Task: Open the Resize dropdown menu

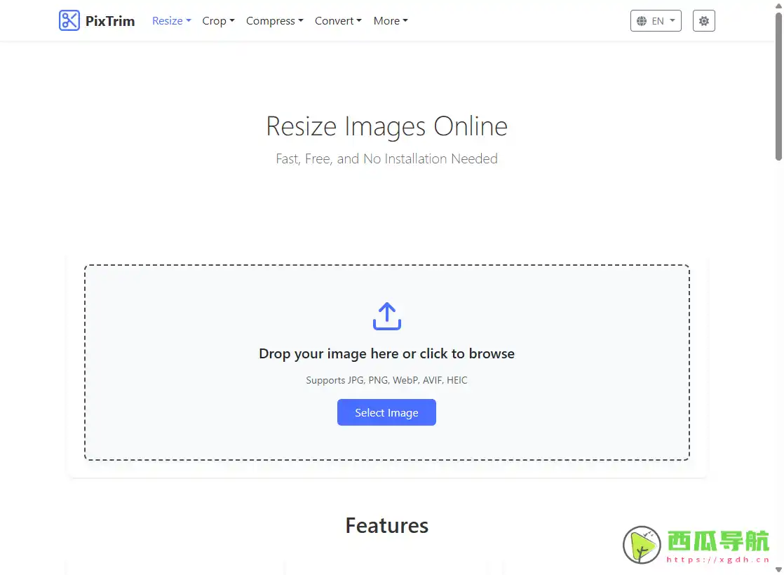Action: click(x=171, y=21)
